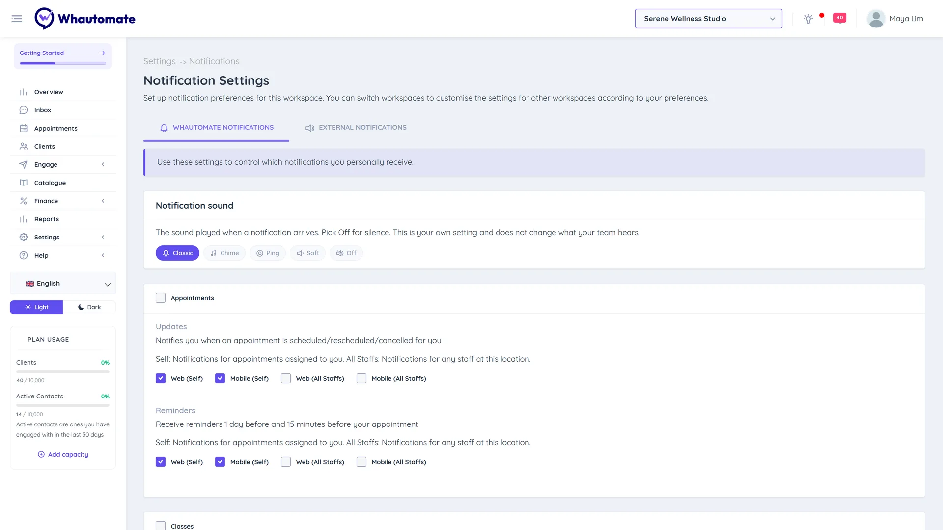Expand the Finance submenu
The height and width of the screenshot is (530, 943).
(x=63, y=201)
